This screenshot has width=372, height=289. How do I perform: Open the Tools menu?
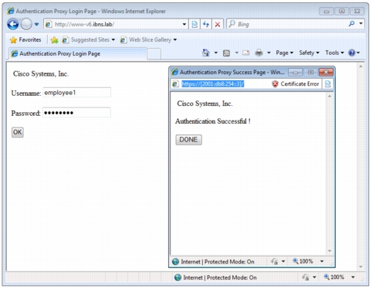click(334, 53)
